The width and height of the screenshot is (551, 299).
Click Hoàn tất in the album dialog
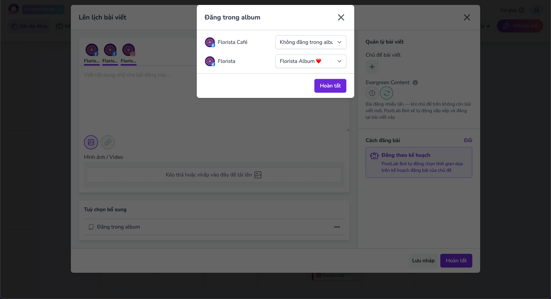pos(330,86)
